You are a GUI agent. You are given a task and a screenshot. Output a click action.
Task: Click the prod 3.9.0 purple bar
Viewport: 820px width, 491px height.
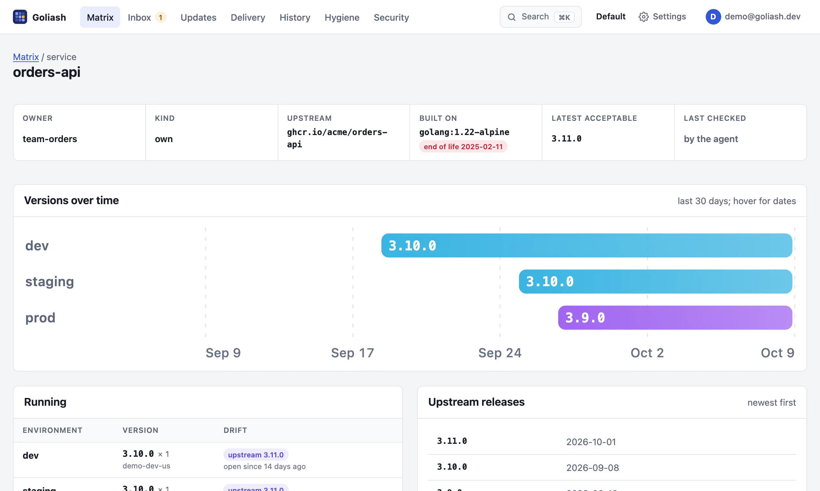[675, 318]
